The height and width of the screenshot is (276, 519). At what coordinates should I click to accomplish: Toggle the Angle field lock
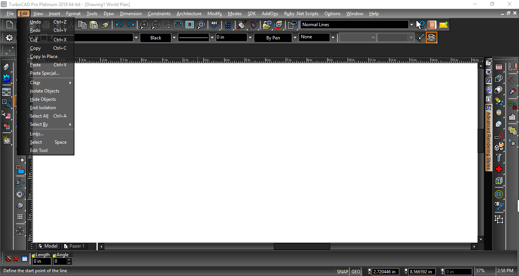tap(54, 255)
